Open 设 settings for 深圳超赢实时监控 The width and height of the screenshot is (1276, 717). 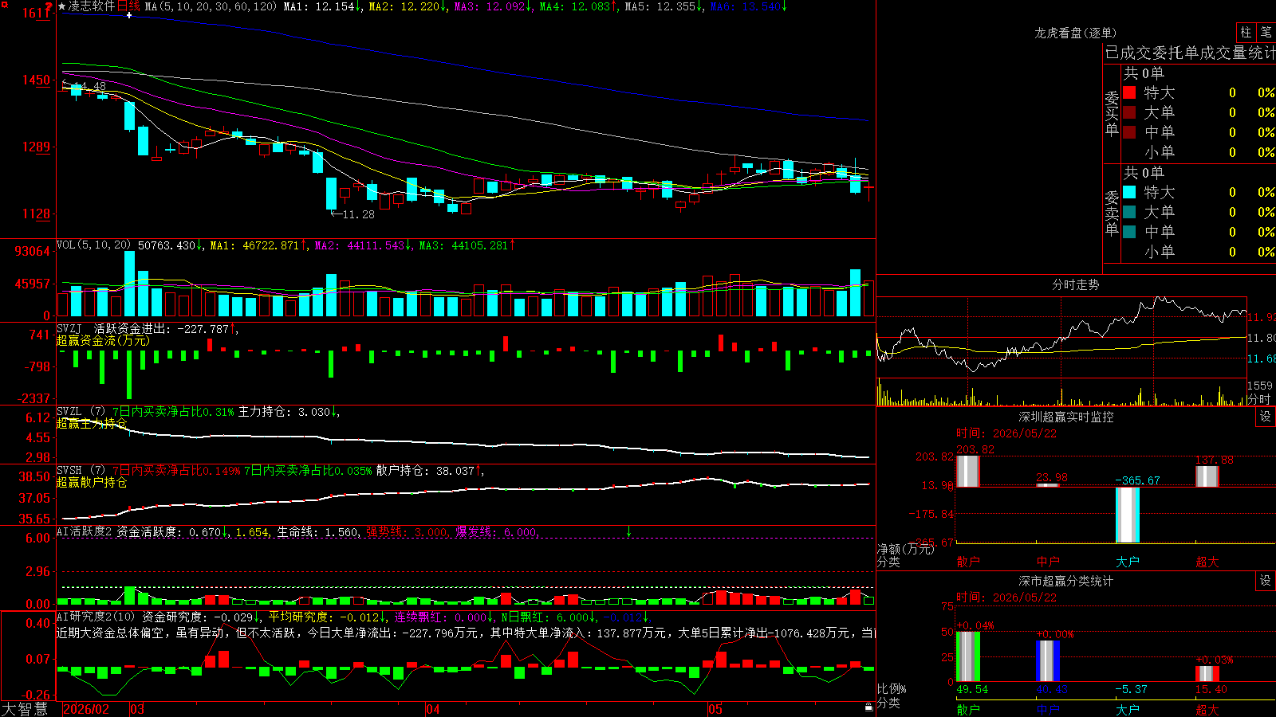[1266, 417]
